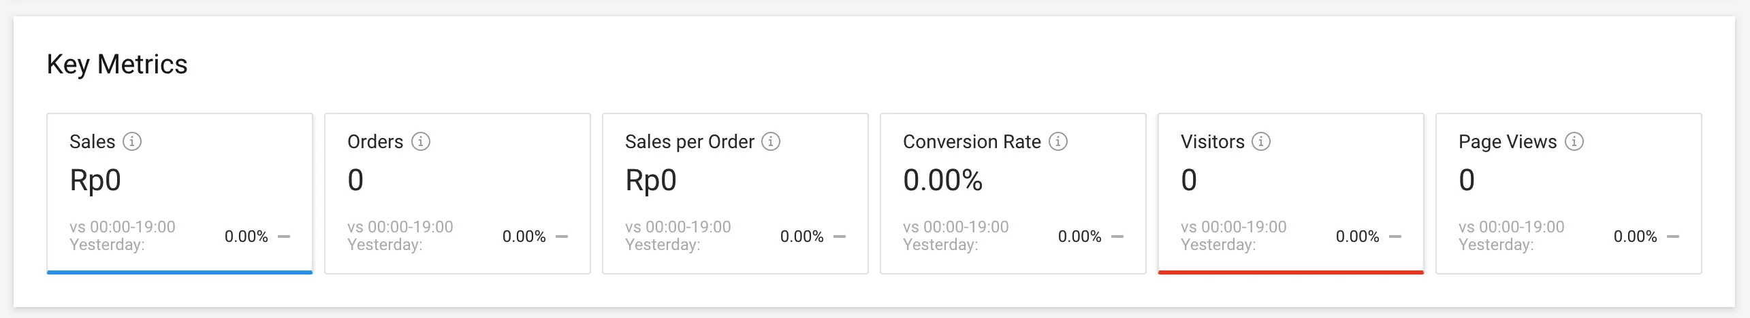Click the info icon next to Sales
Image resolution: width=1750 pixels, height=318 pixels.
132,141
